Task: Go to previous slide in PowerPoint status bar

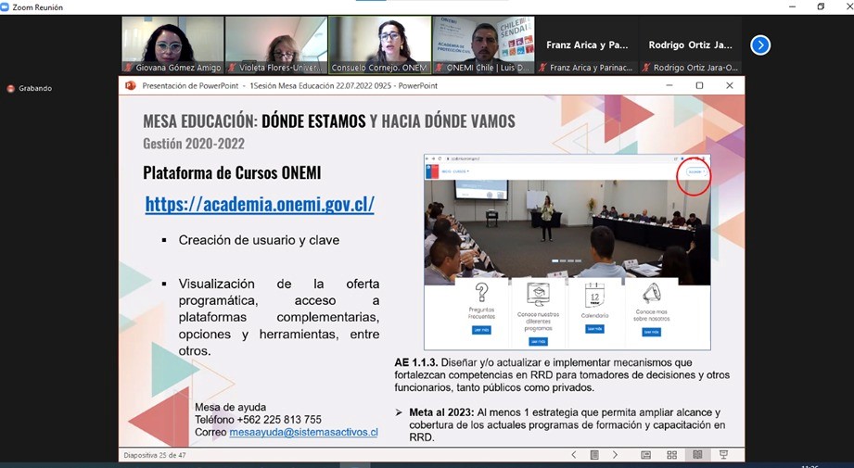Action: coord(574,454)
